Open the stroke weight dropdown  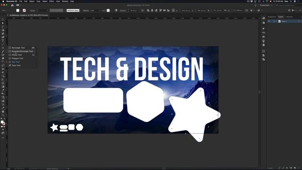(47, 10)
